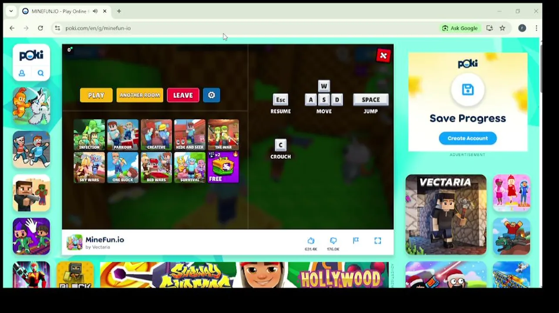Open the purple wizard hand game
Image resolution: width=559 pixels, height=313 pixels.
(x=31, y=236)
